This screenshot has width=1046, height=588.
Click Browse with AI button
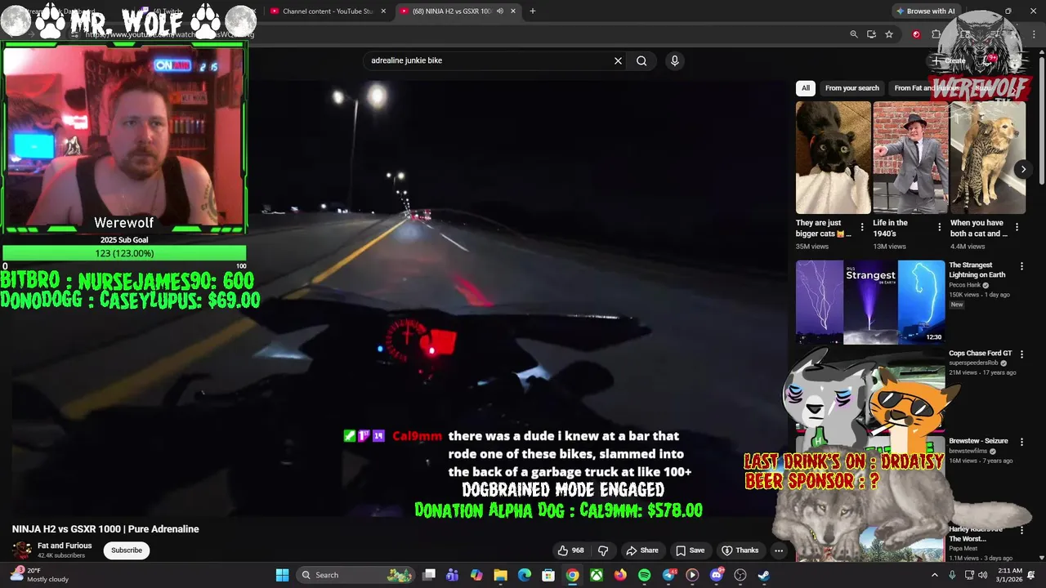pyautogui.click(x=925, y=11)
